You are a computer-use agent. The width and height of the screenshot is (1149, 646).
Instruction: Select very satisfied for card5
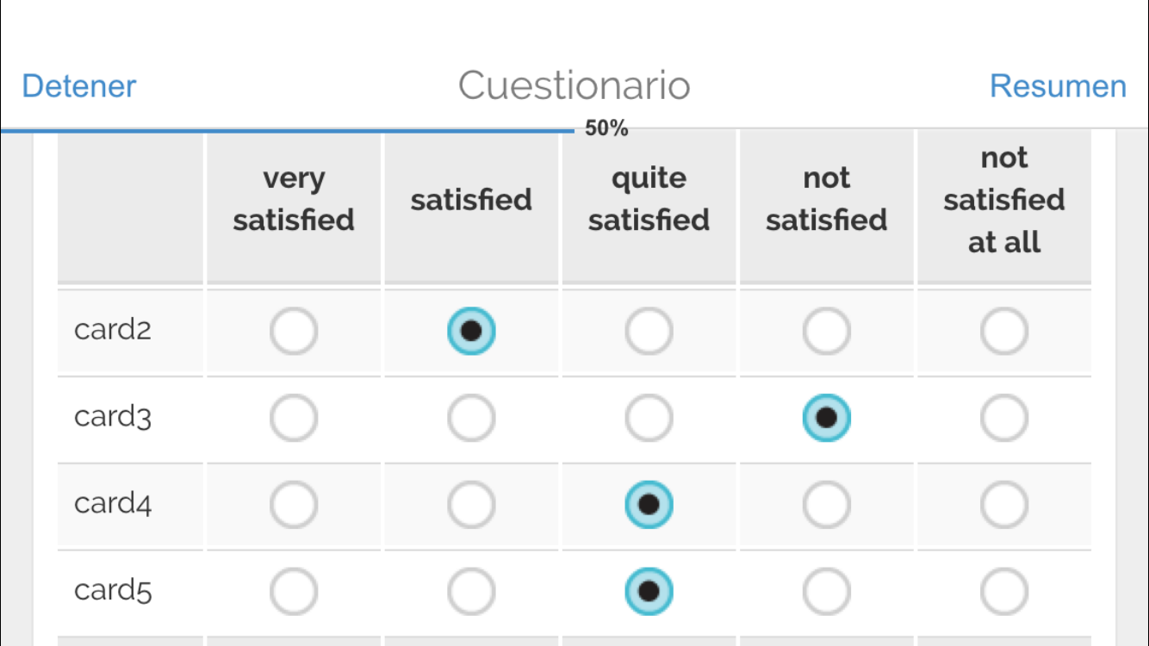(x=294, y=591)
